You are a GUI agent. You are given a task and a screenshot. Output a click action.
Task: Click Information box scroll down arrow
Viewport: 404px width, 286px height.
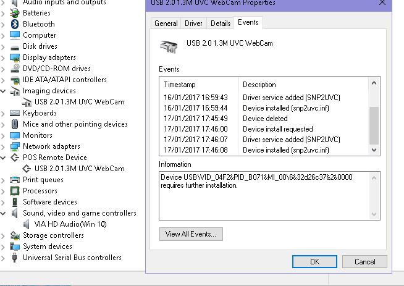[374, 214]
